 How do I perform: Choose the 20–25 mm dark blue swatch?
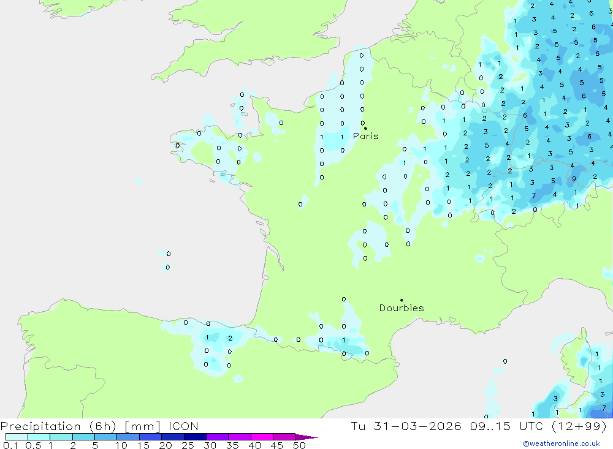[173, 437]
